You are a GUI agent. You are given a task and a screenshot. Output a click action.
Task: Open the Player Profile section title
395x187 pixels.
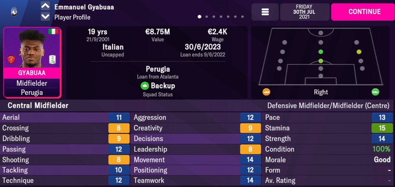73,17
